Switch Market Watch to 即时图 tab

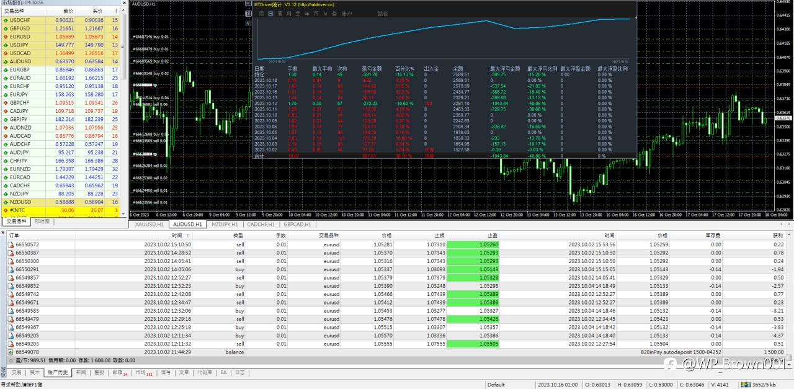pos(42,221)
